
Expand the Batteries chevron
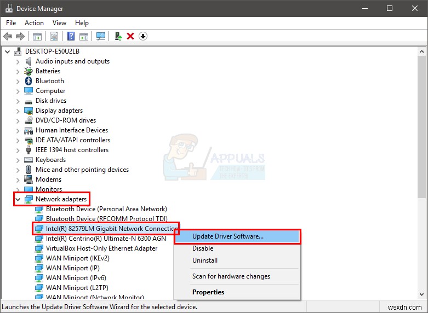(x=18, y=72)
